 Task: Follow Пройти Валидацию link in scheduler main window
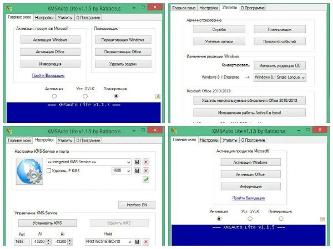coord(48,75)
